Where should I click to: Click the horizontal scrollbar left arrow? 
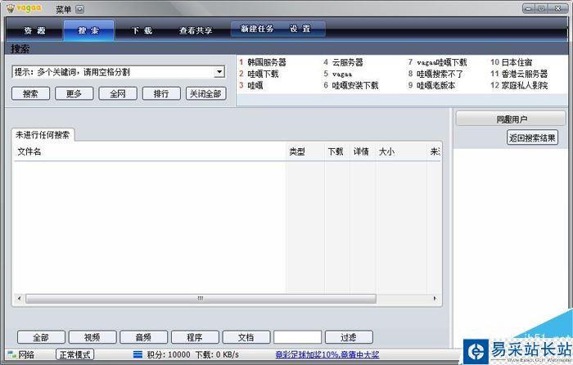click(20, 299)
